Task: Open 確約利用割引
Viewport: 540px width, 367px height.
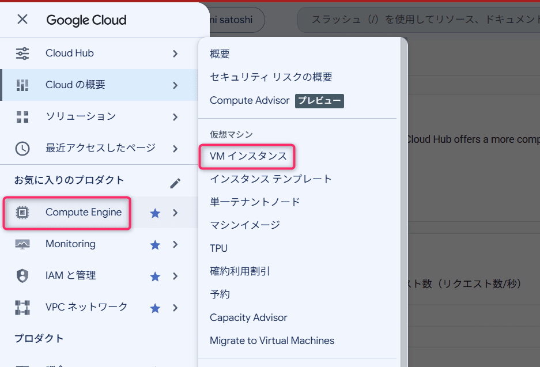Action: [x=240, y=271]
